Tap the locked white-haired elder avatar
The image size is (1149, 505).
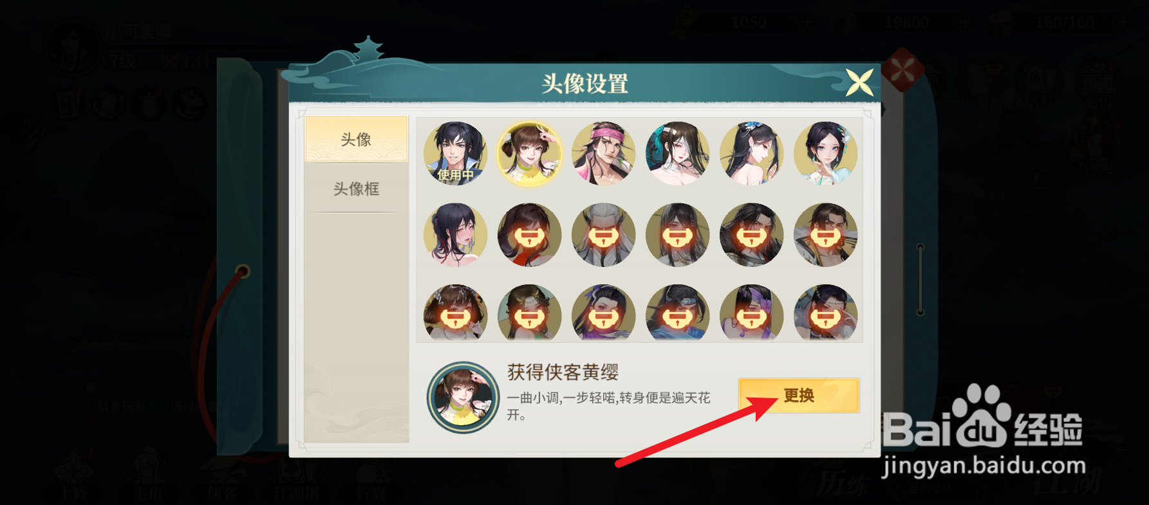click(x=604, y=235)
